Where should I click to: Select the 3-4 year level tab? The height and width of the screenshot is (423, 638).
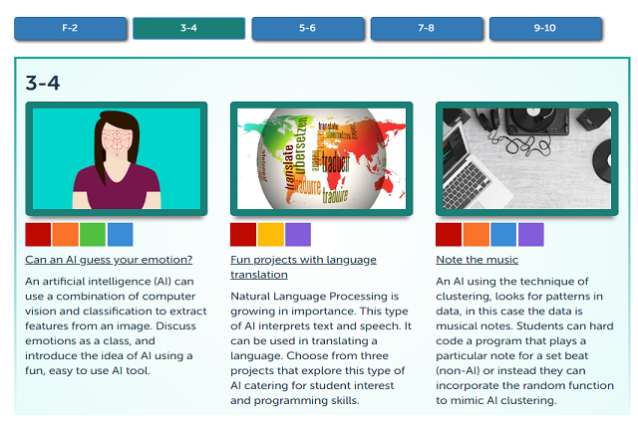click(x=188, y=28)
